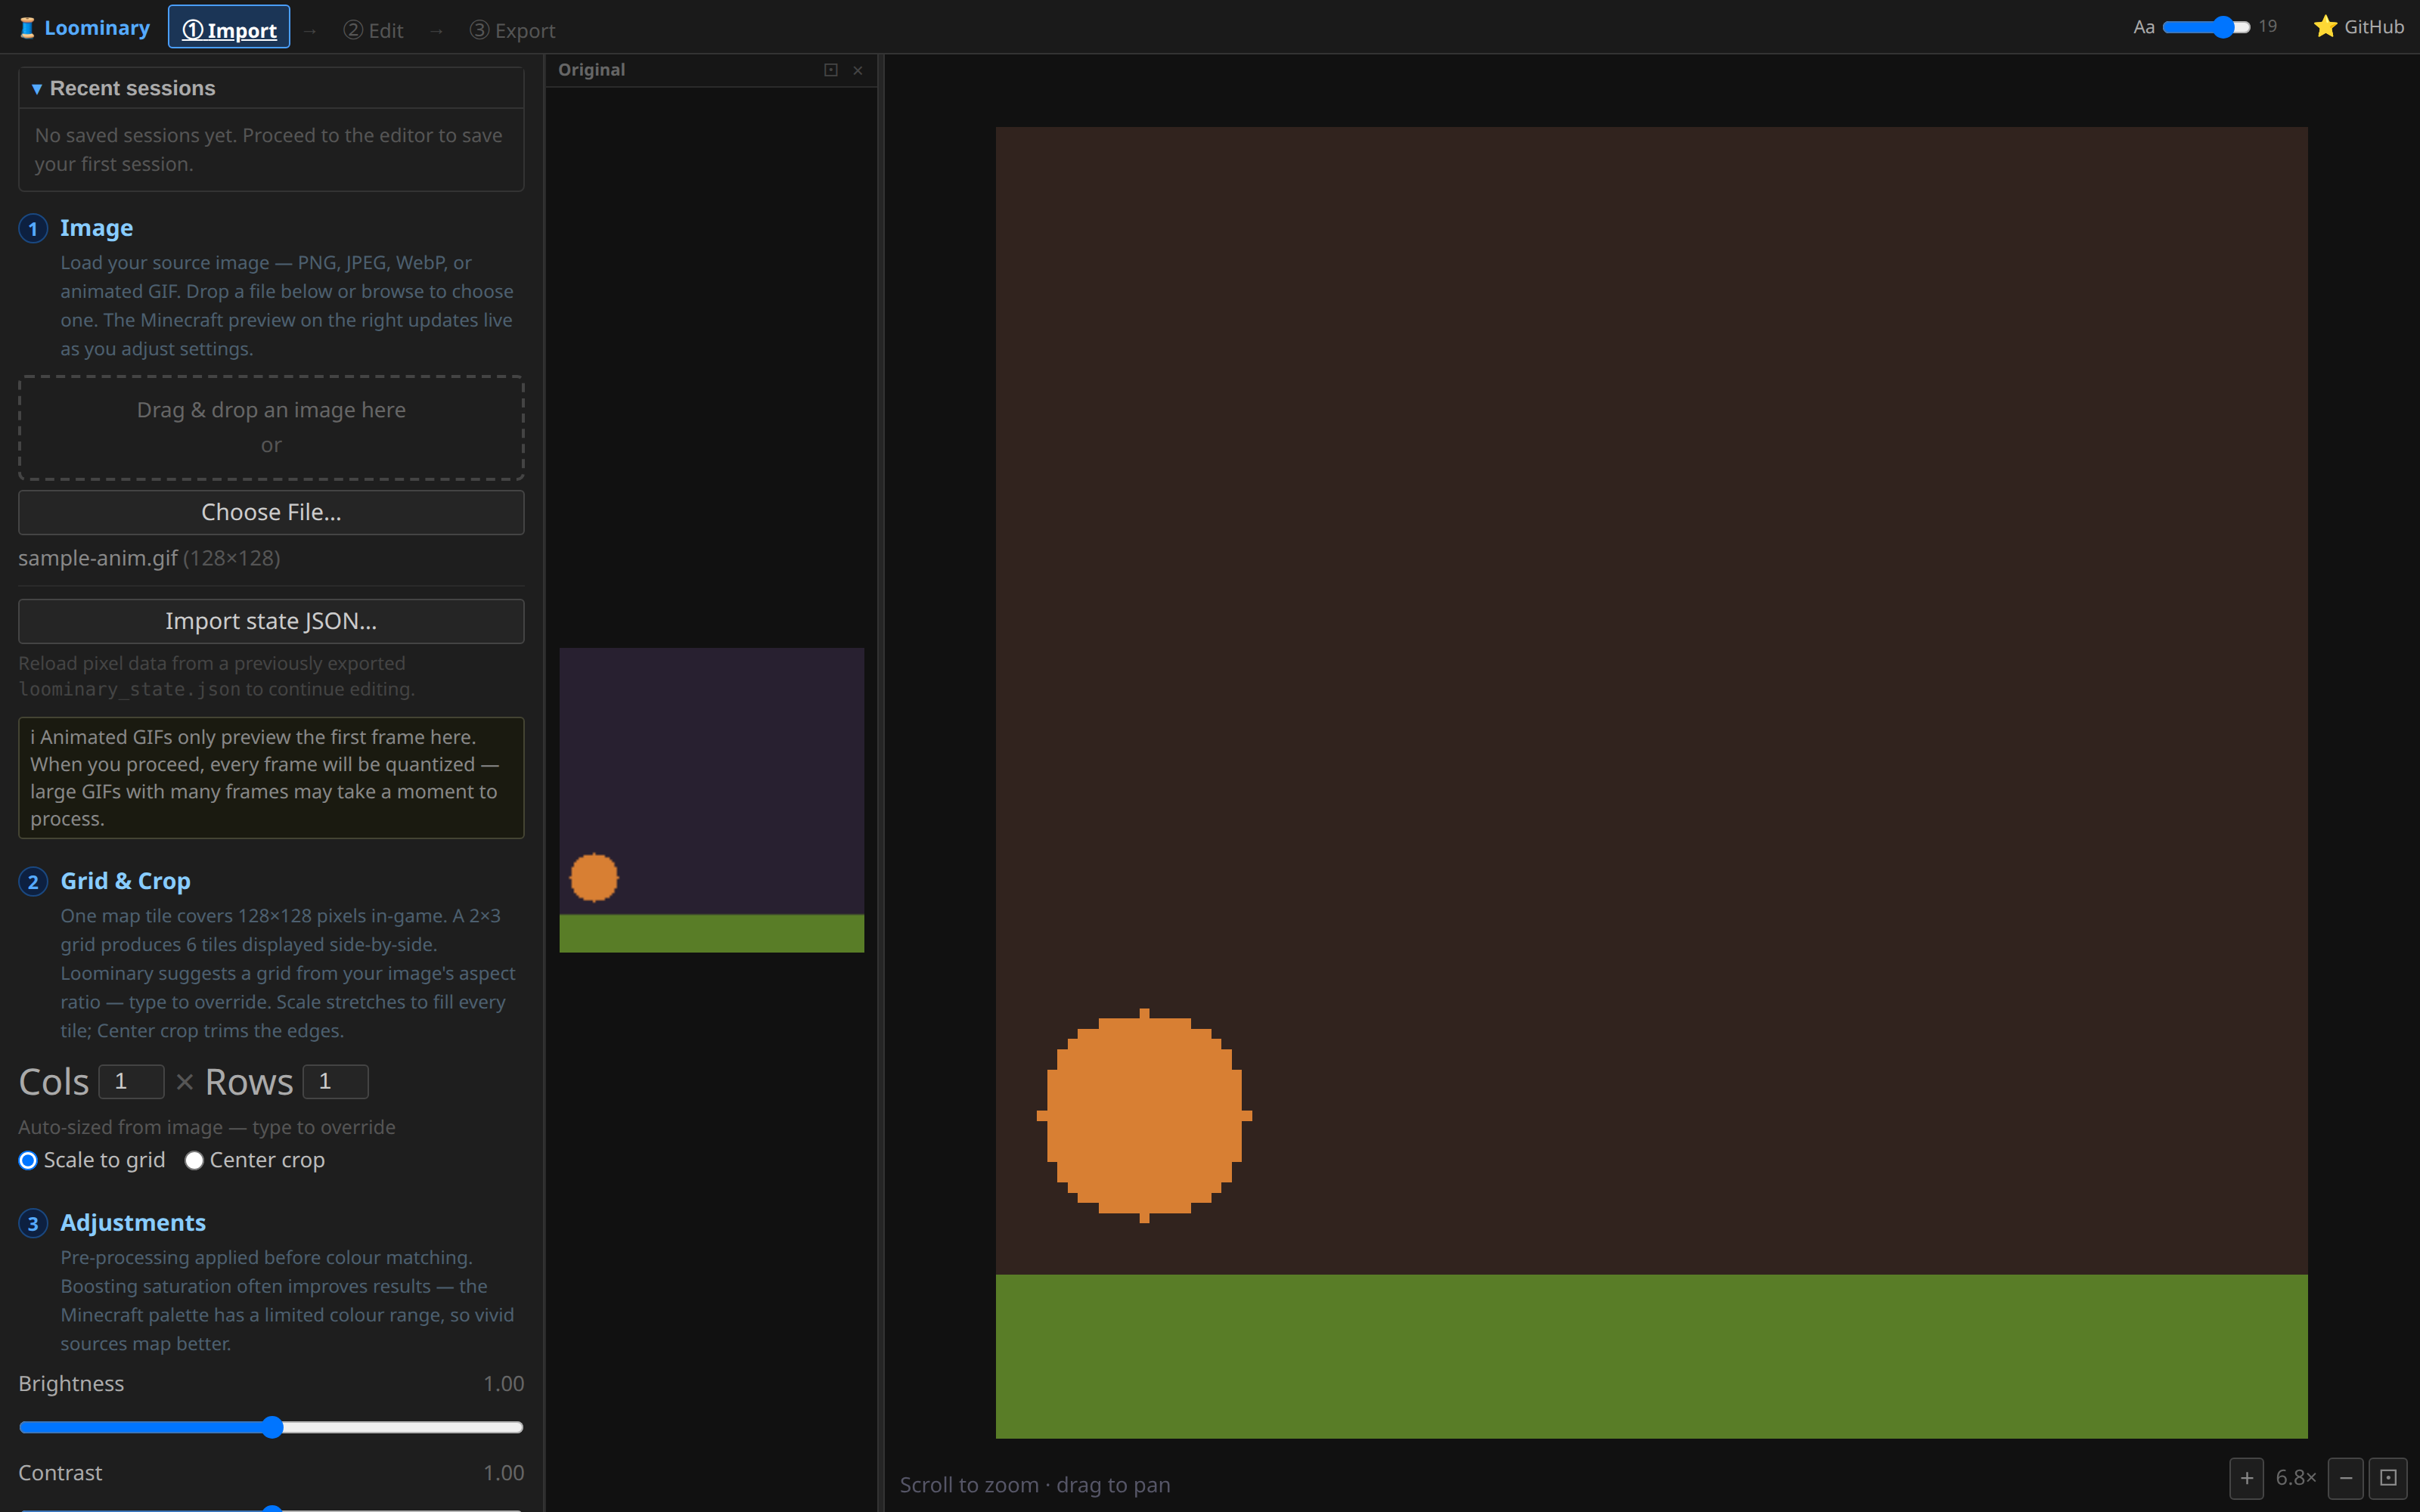Go to the Edit step tab
The height and width of the screenshot is (1512, 2420).
click(373, 30)
